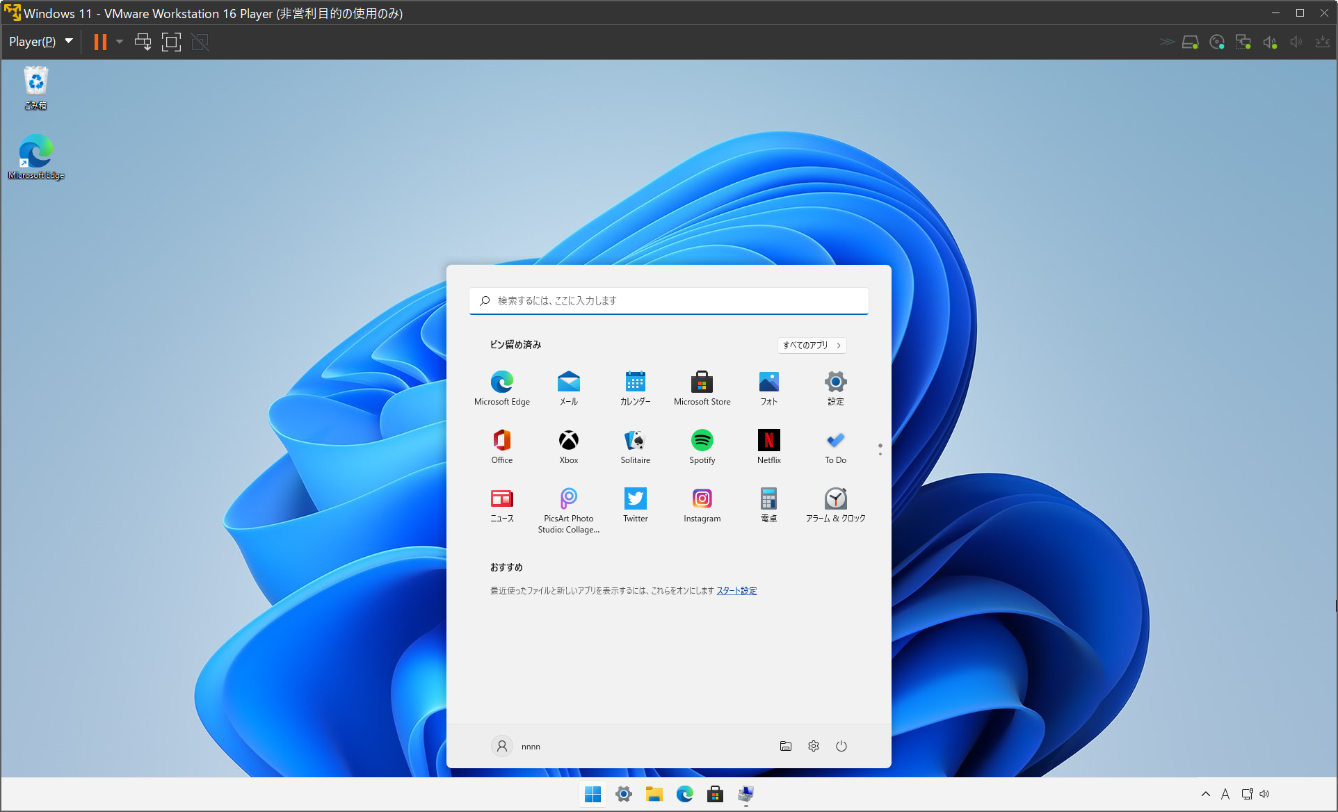Image resolution: width=1338 pixels, height=812 pixels.
Task: Open Microsoft Store in pinned apps
Action: tap(702, 388)
